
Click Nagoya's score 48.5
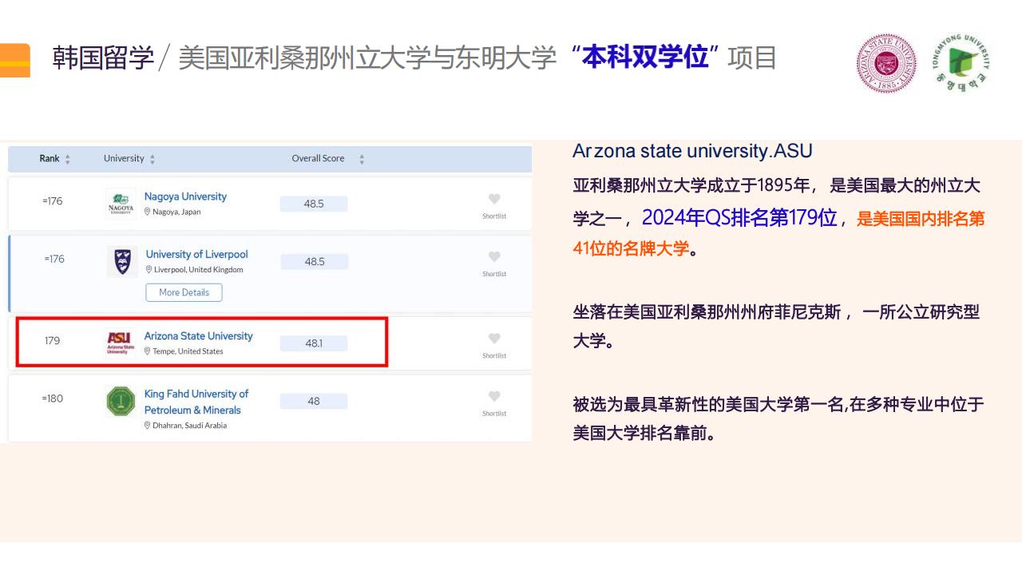coord(314,204)
